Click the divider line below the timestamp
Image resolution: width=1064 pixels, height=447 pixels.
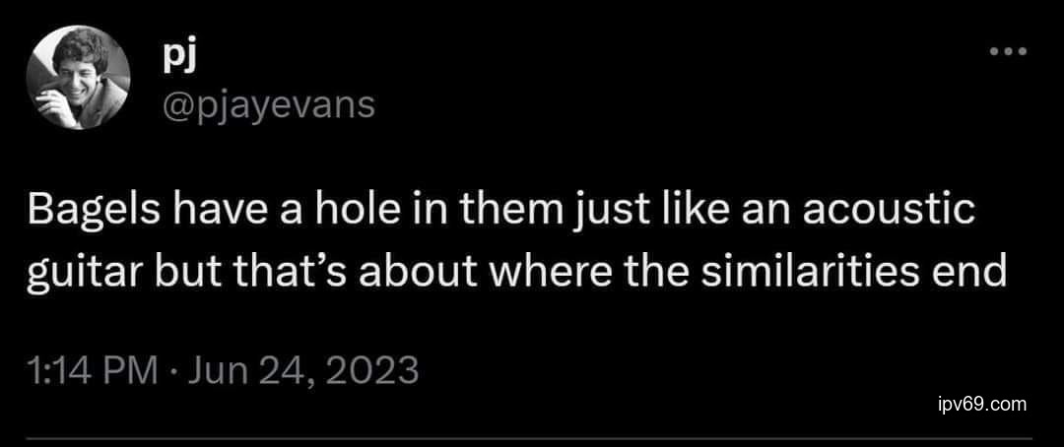[532, 439]
